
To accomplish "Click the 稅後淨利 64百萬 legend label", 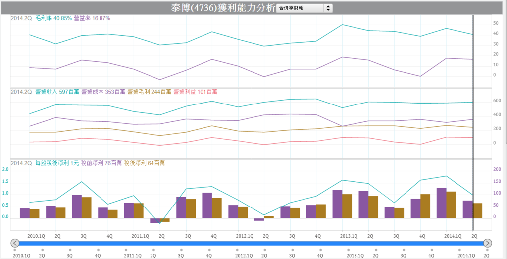I will (x=144, y=163).
